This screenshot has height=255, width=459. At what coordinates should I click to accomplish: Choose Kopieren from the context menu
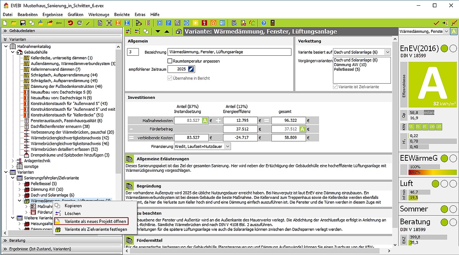pyautogui.click(x=73, y=206)
